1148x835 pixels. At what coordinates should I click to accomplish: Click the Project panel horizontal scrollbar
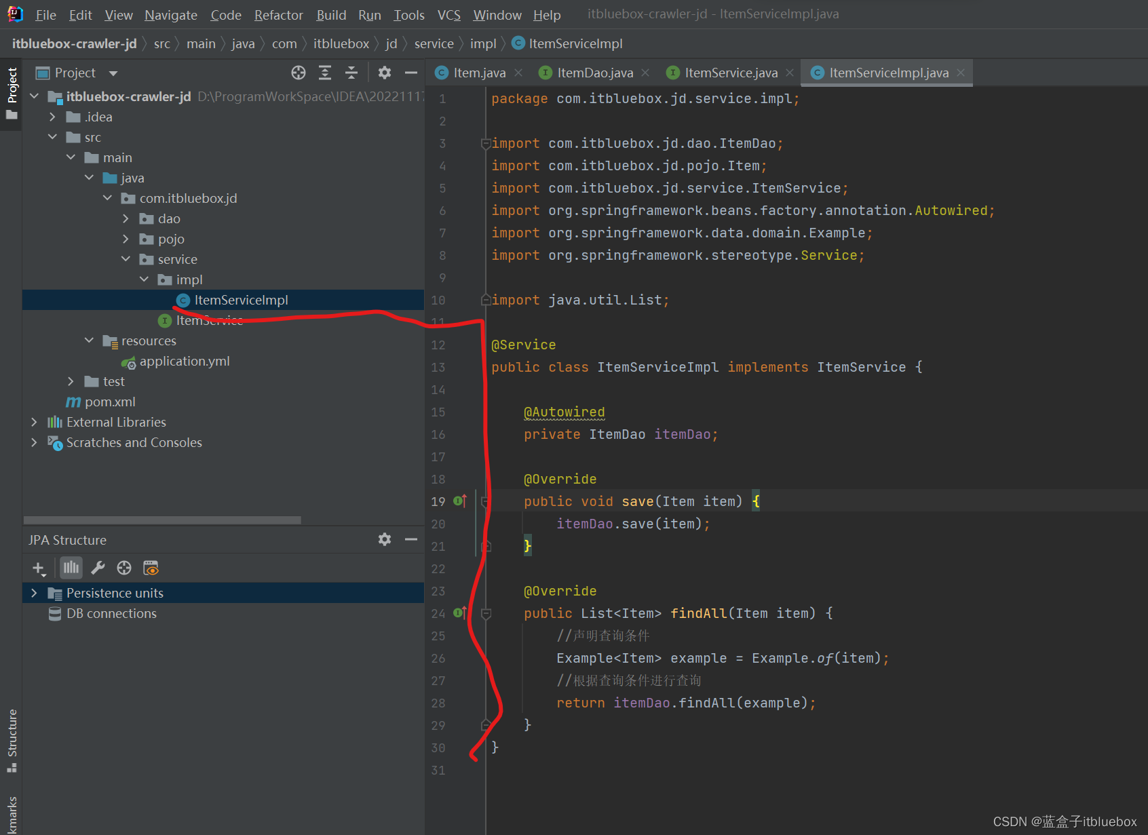point(162,520)
